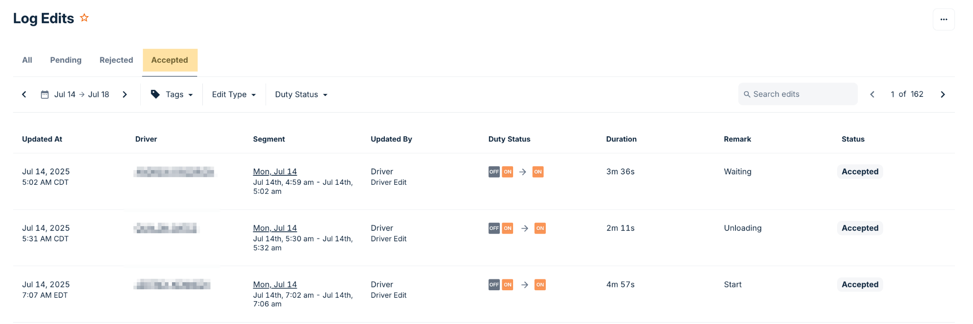Open Mon, Jul 14 segment link for Waiting row

275,172
